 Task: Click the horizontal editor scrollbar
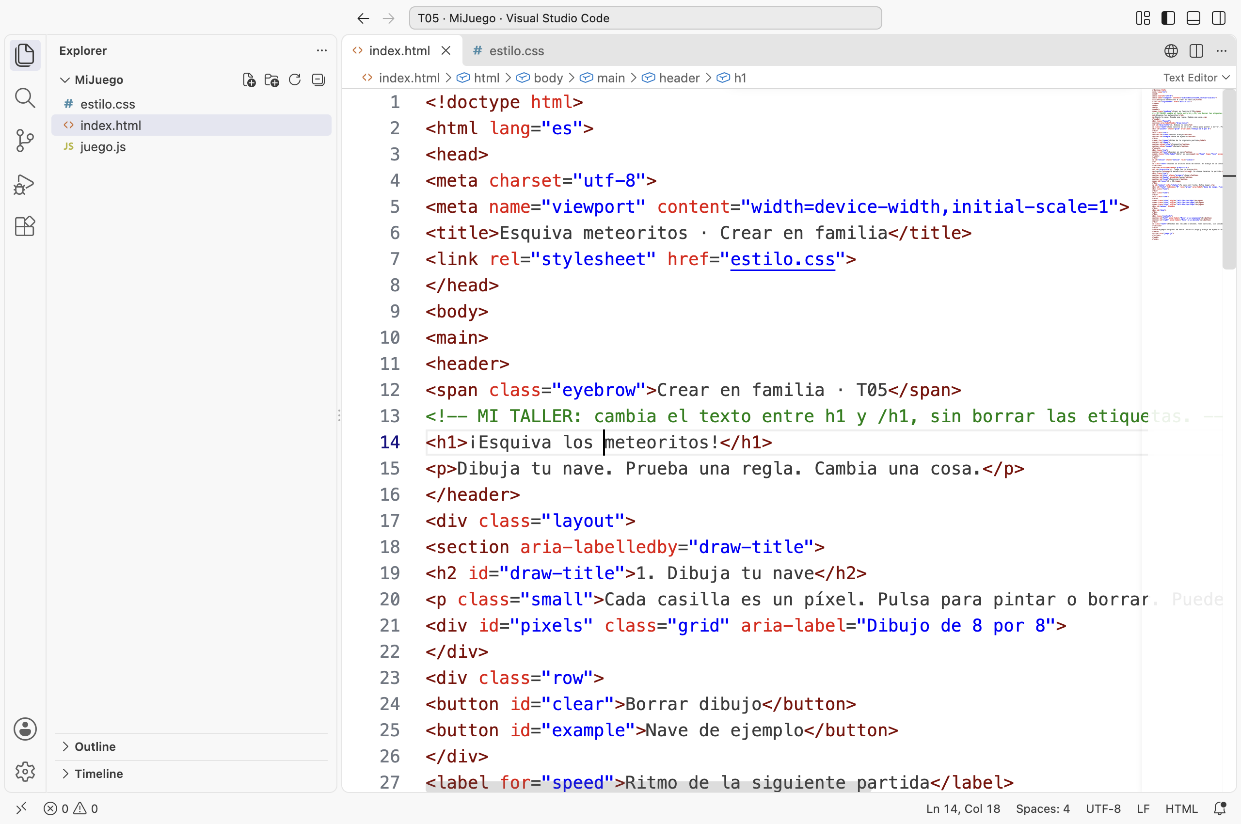coord(648,787)
